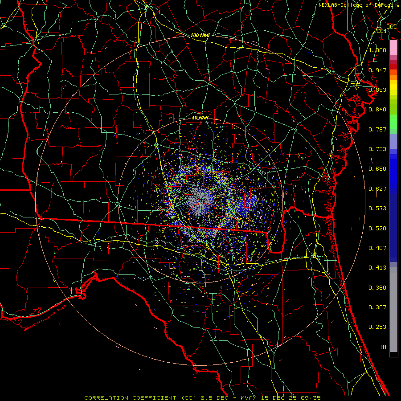
Task: Pick the bright green segment of the color bar
Action: [x=393, y=122]
